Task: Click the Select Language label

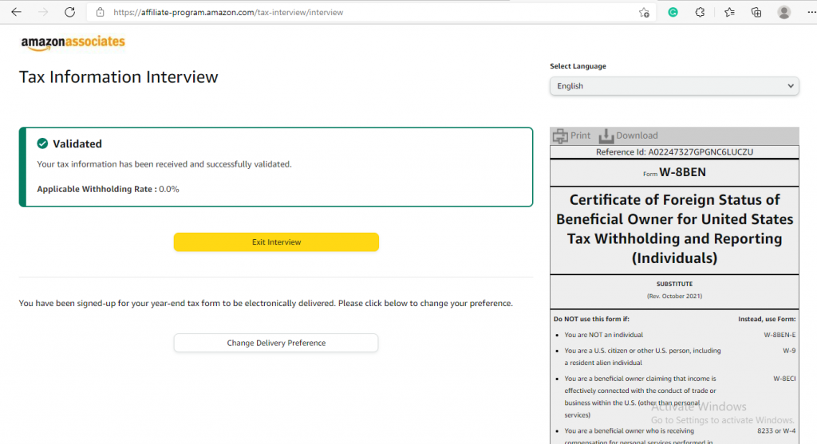Action: pos(578,66)
